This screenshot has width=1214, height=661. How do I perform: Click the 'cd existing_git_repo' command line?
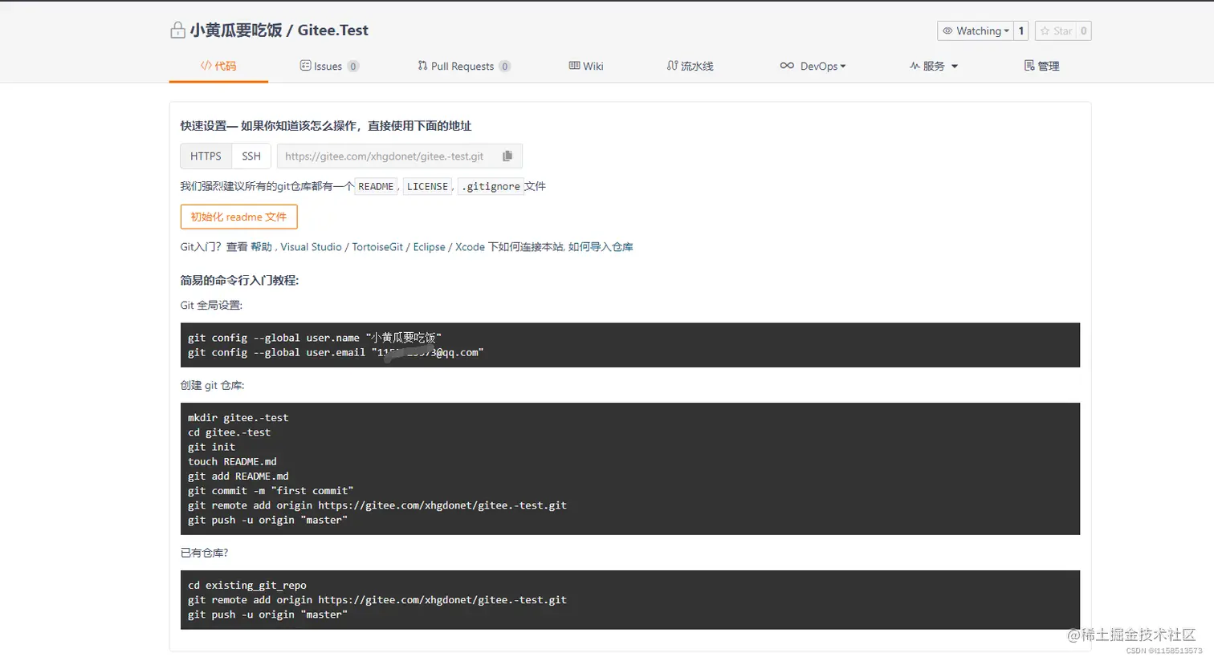(246, 586)
